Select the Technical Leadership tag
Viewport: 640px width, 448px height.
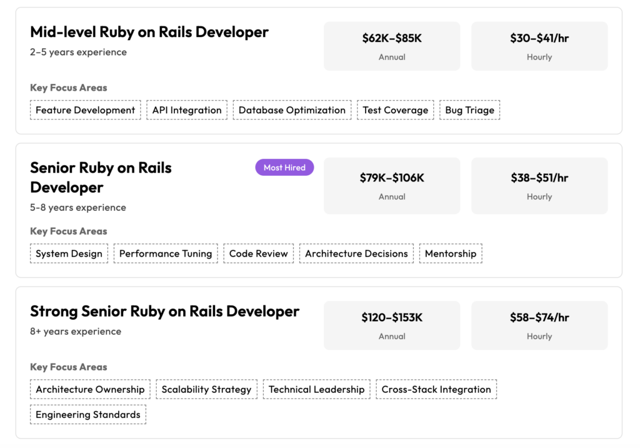click(x=317, y=389)
